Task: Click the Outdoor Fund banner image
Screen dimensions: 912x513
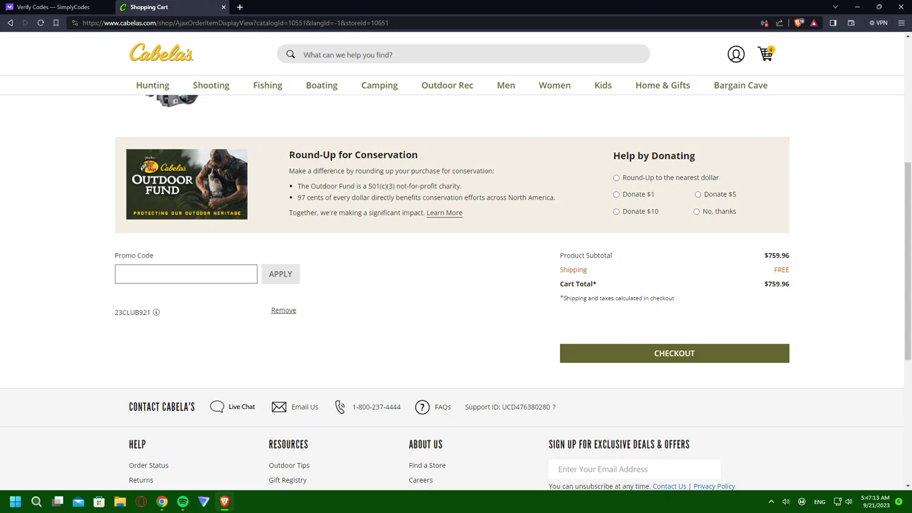Action: 187,184
